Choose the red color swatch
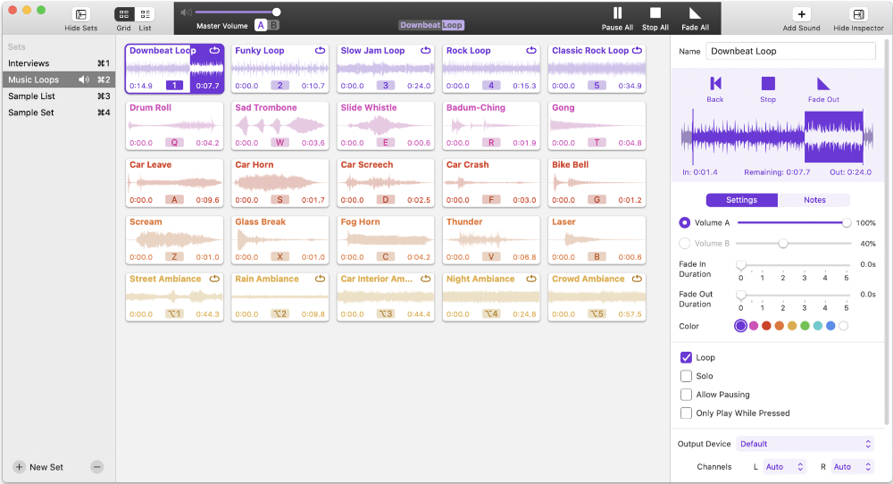 click(766, 326)
